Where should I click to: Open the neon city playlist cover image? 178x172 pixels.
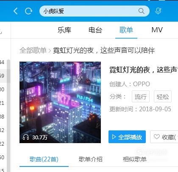tap(60, 102)
